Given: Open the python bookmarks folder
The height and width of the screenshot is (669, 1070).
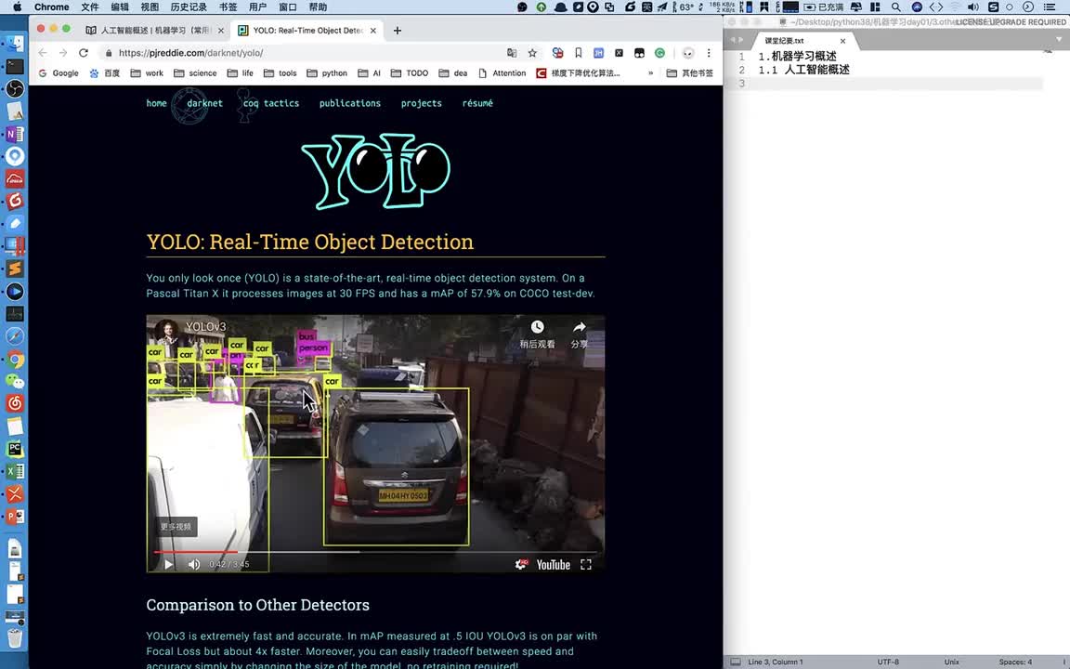Looking at the screenshot, I should tap(327, 73).
